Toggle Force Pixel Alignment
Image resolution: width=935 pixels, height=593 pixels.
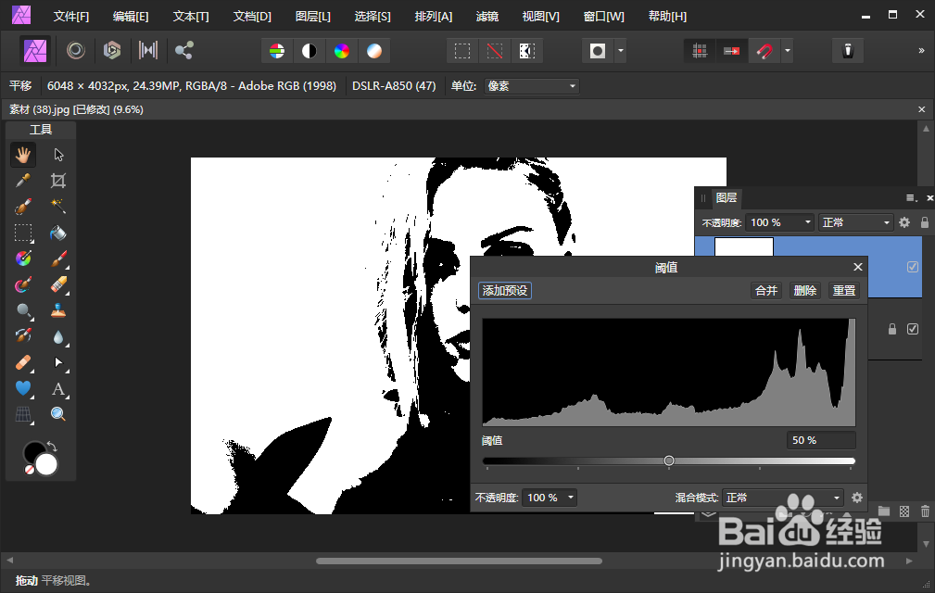click(x=700, y=51)
